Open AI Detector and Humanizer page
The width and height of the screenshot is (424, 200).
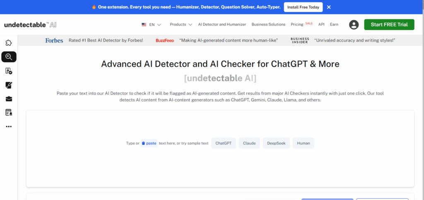click(222, 24)
